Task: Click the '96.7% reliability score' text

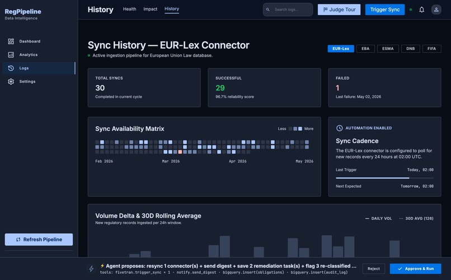Action: point(234,97)
